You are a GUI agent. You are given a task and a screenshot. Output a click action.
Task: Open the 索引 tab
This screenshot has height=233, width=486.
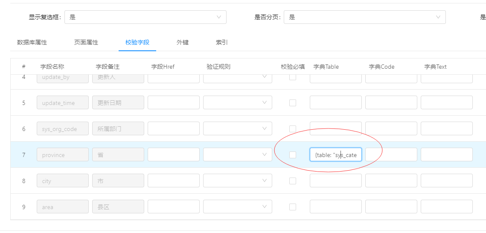[221, 42]
